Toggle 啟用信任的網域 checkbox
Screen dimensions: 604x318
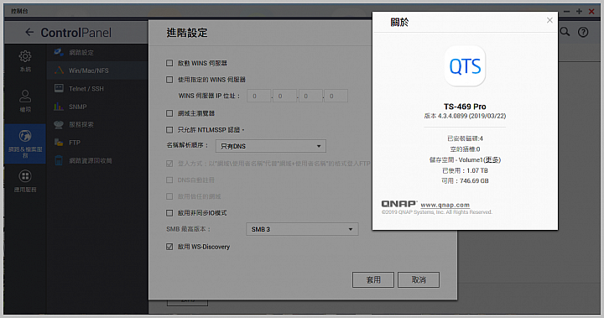tap(169, 196)
